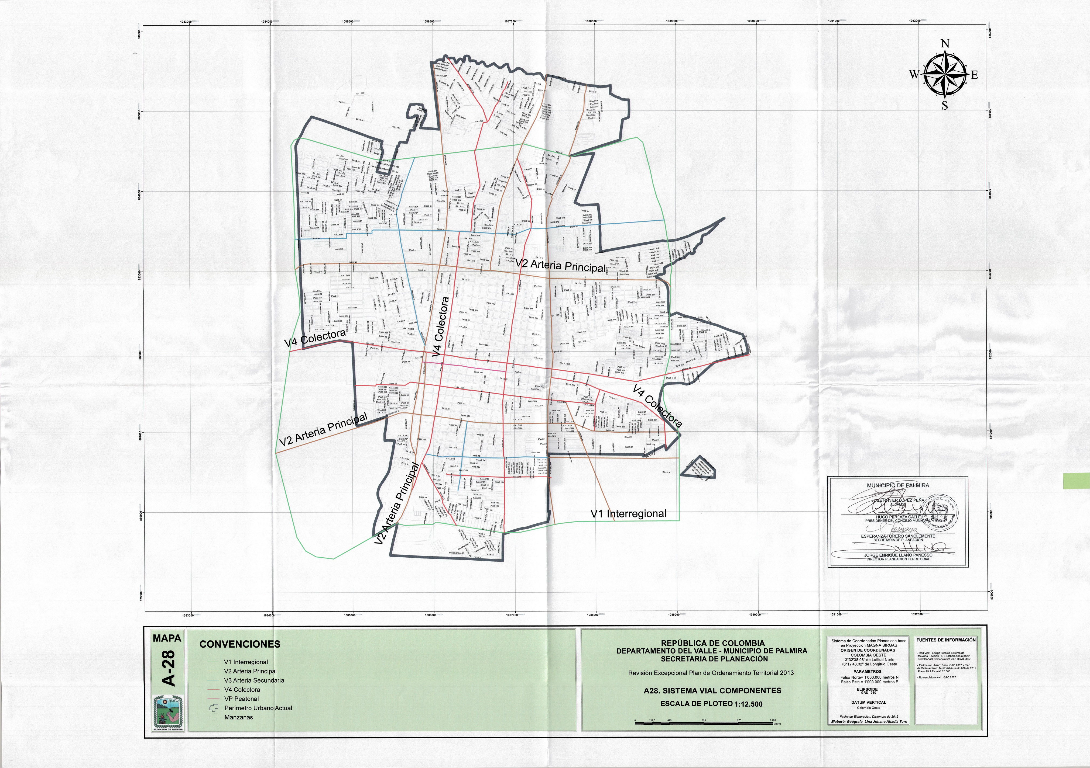Click the Perímetro Urbano Actual legend symbol

214,708
